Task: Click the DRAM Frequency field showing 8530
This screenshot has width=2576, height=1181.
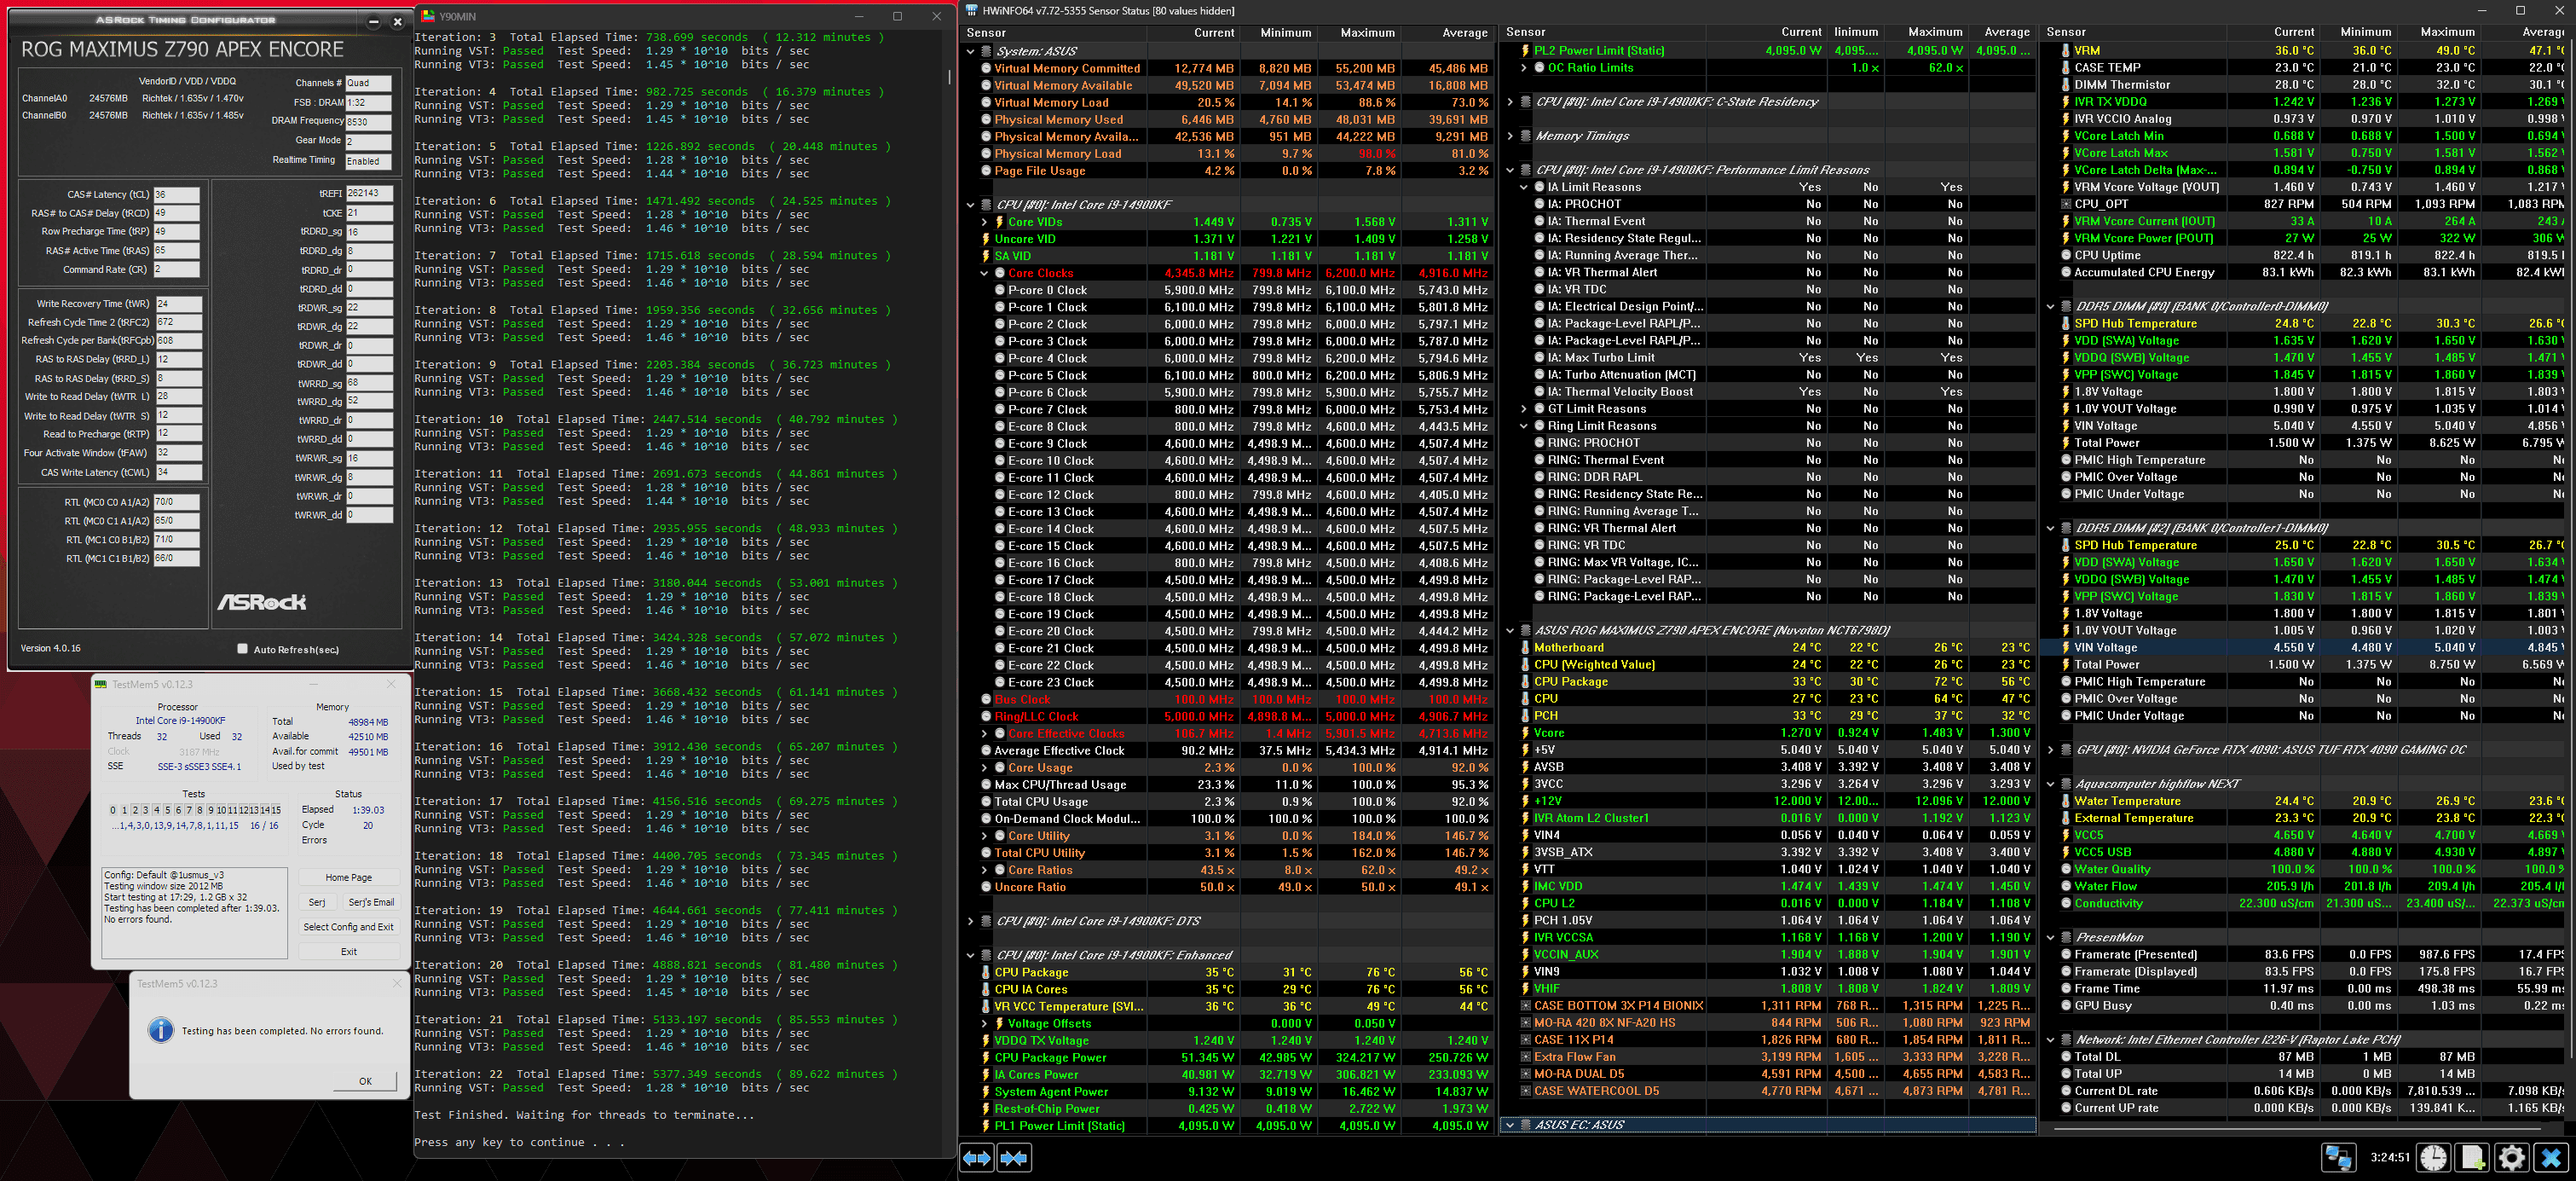Action: pos(368,122)
